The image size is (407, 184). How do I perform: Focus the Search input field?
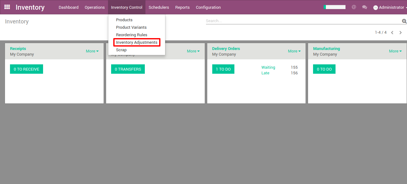[303, 21]
